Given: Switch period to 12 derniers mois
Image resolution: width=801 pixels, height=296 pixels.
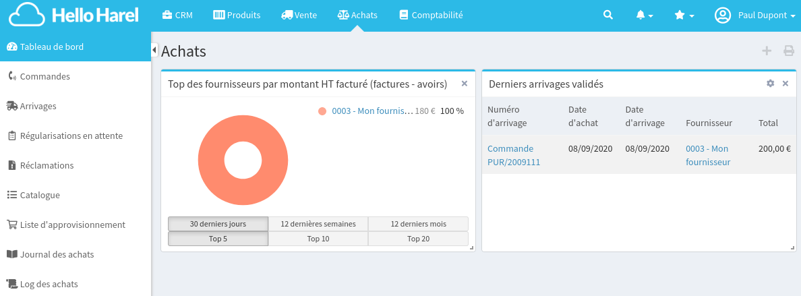Looking at the screenshot, I should 418,224.
